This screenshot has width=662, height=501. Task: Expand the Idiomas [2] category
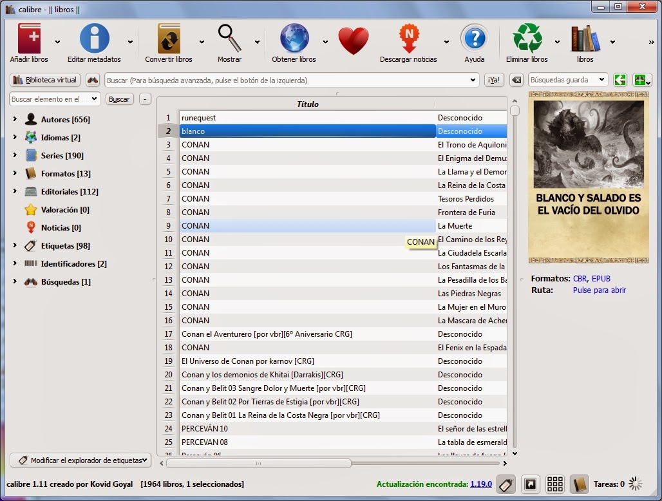point(15,137)
